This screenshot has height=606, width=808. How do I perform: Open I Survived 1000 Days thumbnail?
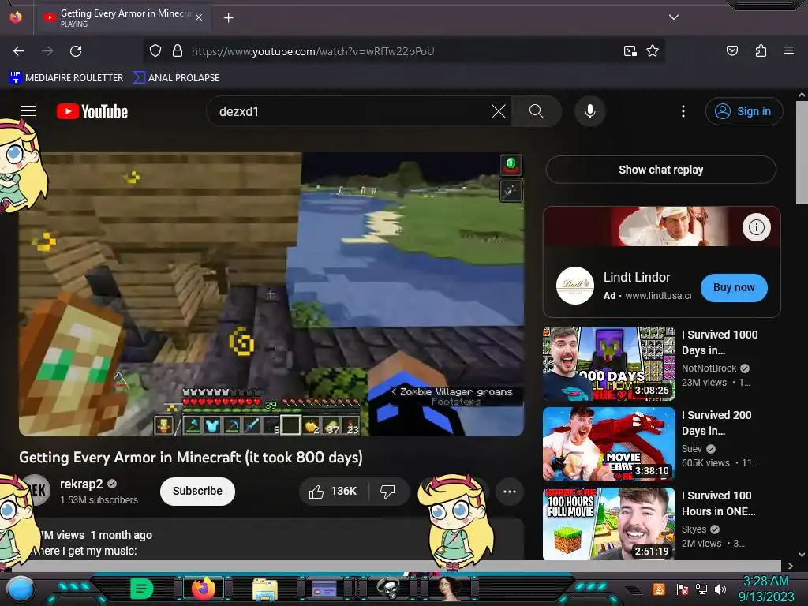point(609,363)
